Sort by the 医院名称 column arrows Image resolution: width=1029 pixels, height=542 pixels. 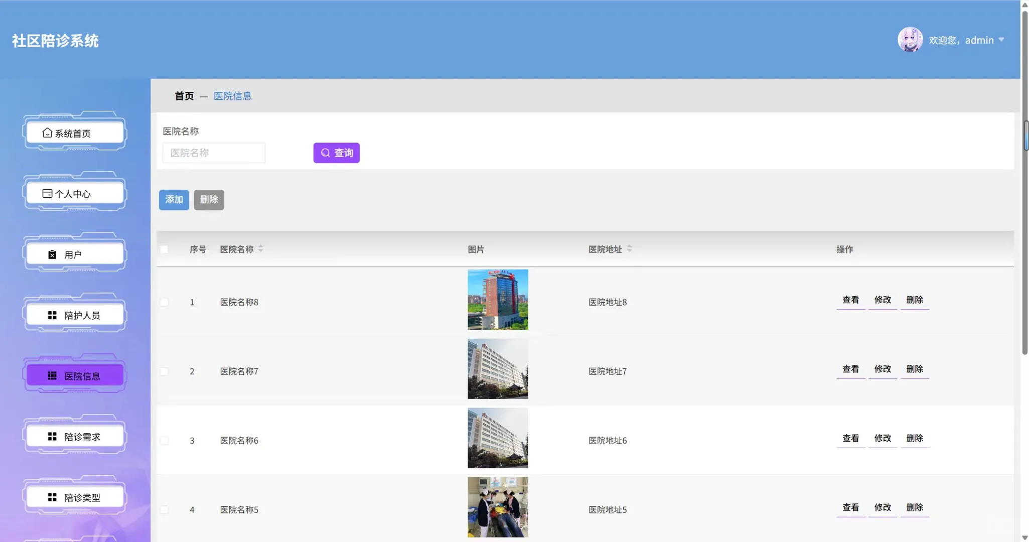click(x=260, y=249)
